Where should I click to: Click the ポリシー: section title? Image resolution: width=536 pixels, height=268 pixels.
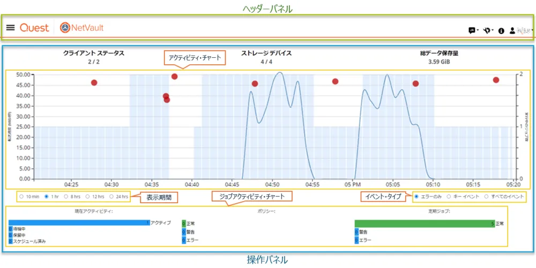coord(266,211)
